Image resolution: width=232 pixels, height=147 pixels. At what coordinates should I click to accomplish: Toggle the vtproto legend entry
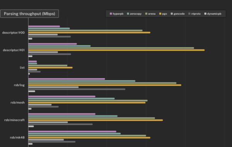(x=194, y=14)
